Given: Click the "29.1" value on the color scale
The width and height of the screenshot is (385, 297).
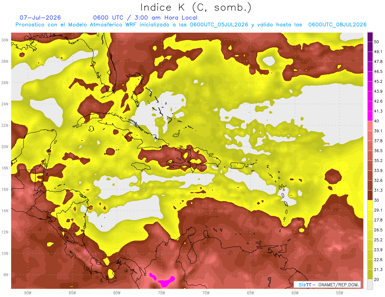Looking at the screenshot, I should pyautogui.click(x=378, y=210).
